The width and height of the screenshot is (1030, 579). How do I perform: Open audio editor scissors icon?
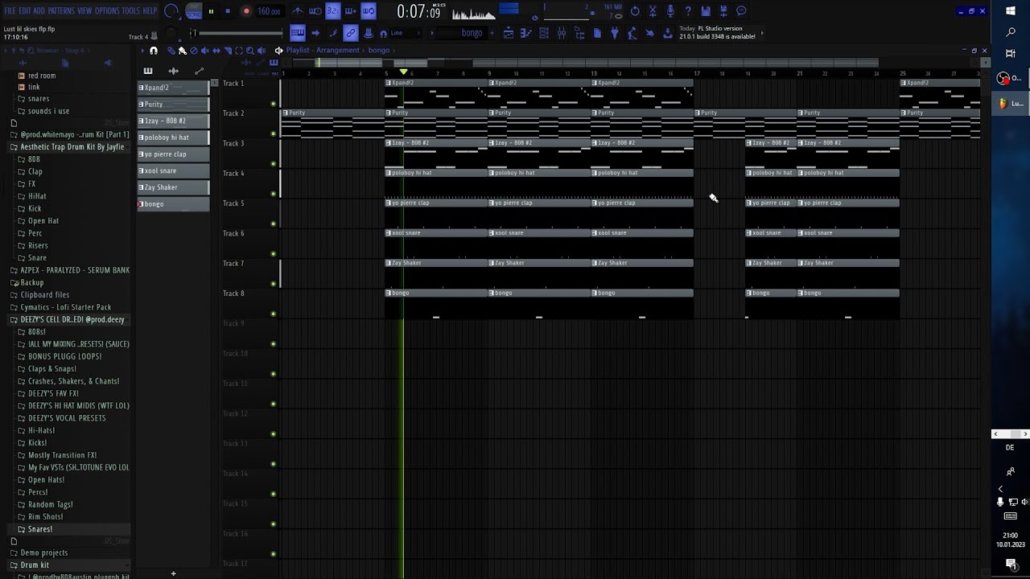tap(653, 11)
